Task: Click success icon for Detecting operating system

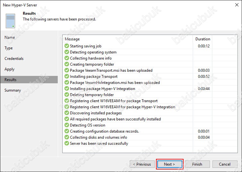Action: tap(67, 52)
